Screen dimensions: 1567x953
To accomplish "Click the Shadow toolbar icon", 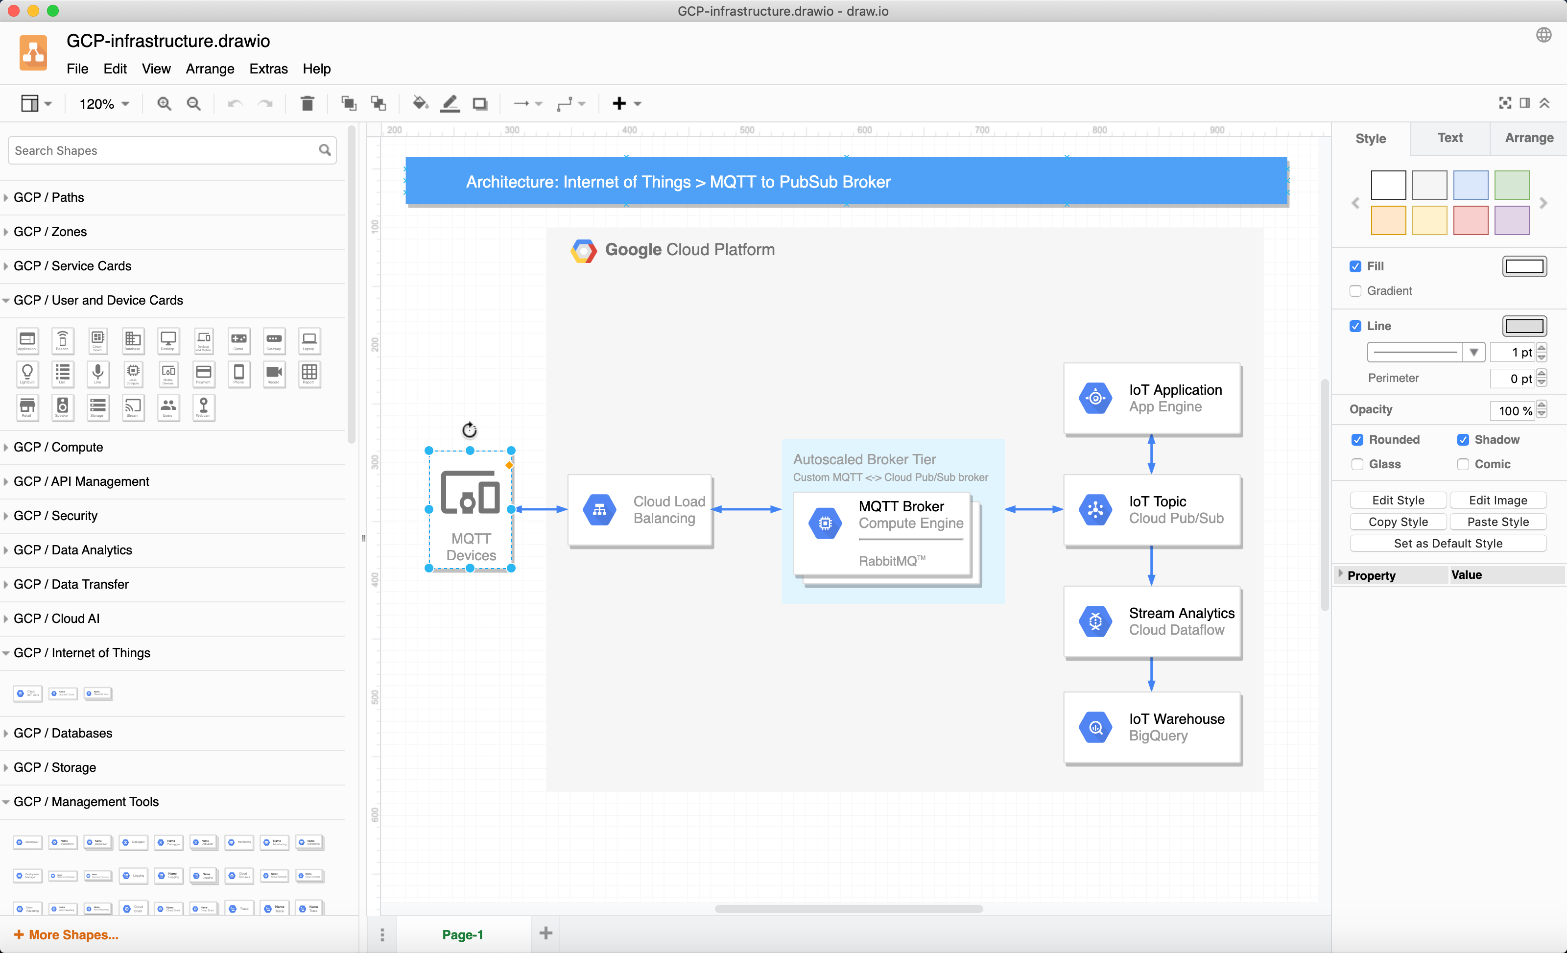I will 480,103.
